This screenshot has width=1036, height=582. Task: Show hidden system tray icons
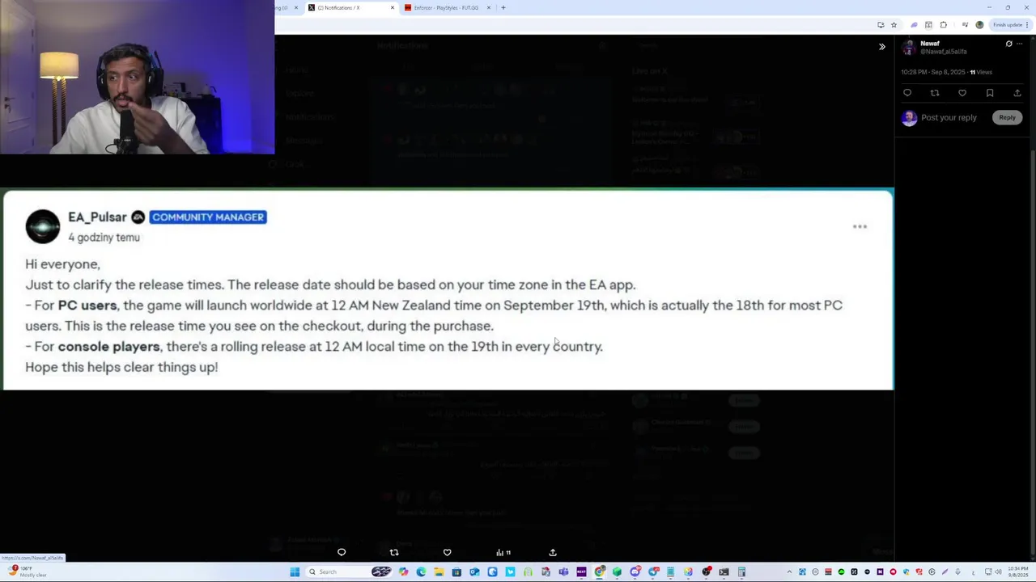[789, 571]
